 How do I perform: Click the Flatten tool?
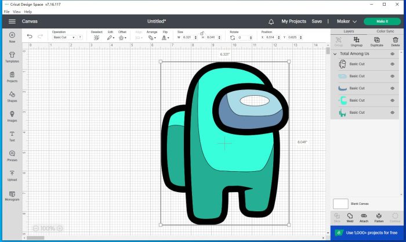tap(379, 218)
